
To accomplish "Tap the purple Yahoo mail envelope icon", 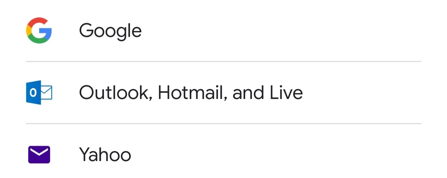I will tap(39, 155).
